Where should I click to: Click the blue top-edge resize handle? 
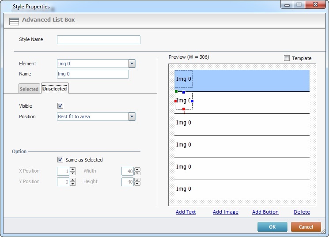[184, 92]
